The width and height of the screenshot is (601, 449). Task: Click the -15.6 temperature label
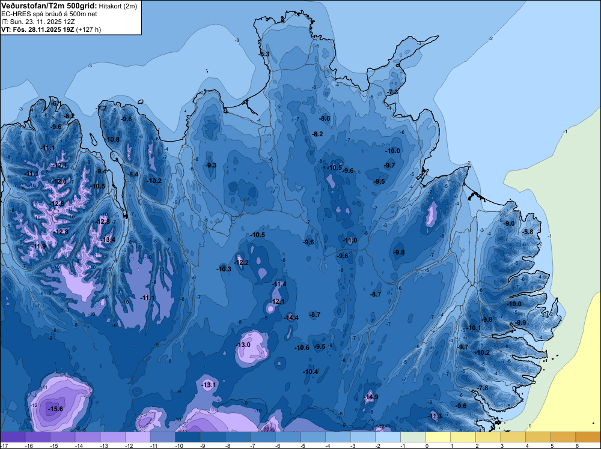[55, 409]
